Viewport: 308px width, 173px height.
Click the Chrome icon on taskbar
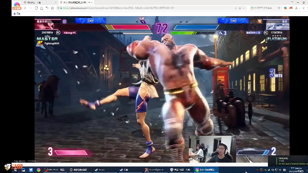point(38,170)
